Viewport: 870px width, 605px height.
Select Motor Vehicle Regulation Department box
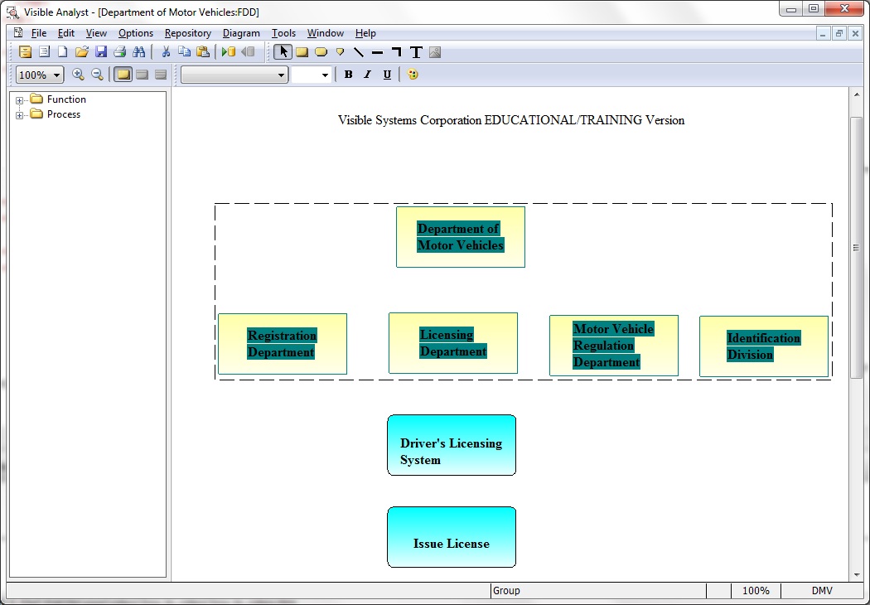tap(614, 346)
